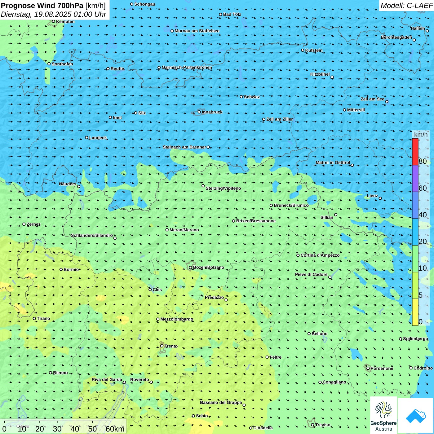The image size is (434, 434).
Task: Click the red 80 km/h legend color
Action: (x=415, y=152)
